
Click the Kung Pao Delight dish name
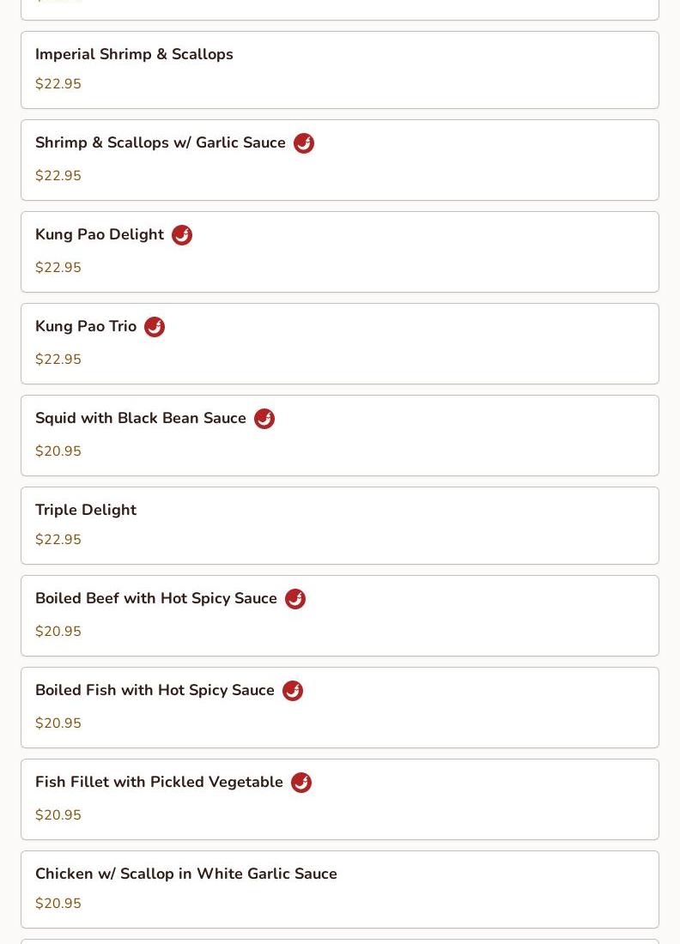point(100,234)
